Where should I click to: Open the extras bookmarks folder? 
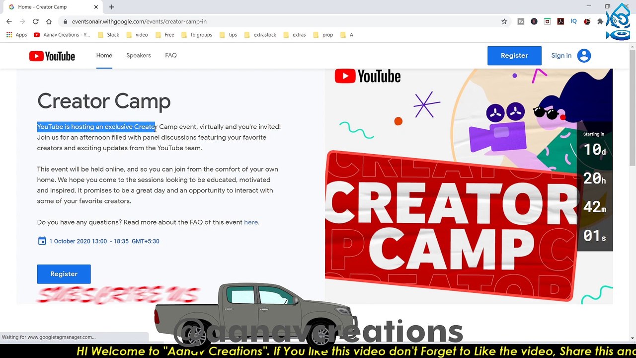[294, 35]
